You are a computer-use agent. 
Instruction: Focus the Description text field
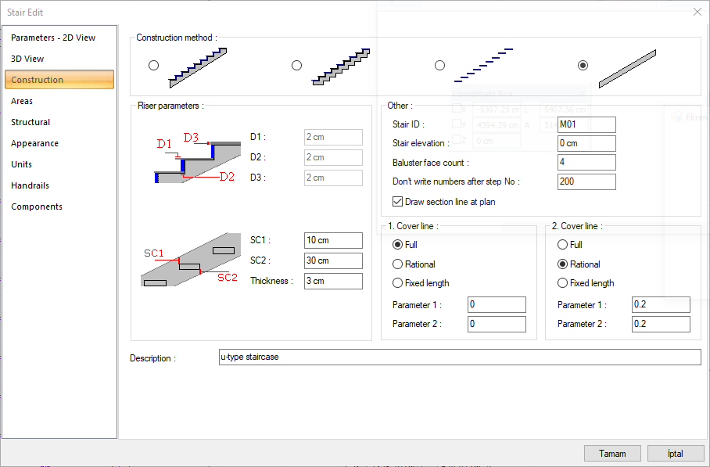(460, 357)
